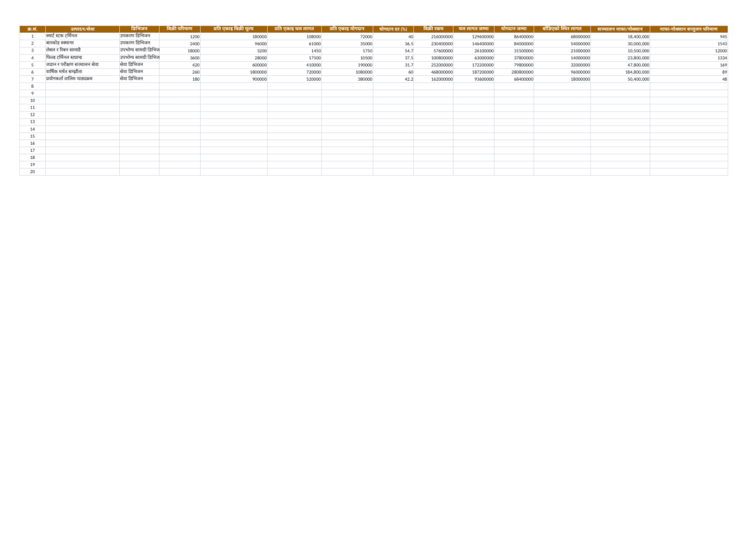Click the total contribution '31500000'
755x534 pixels.
coord(514,51)
